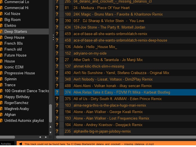Click the Happy Birthday playlist folder icon
This screenshot has height=147, width=196.
click(x=1, y=97)
